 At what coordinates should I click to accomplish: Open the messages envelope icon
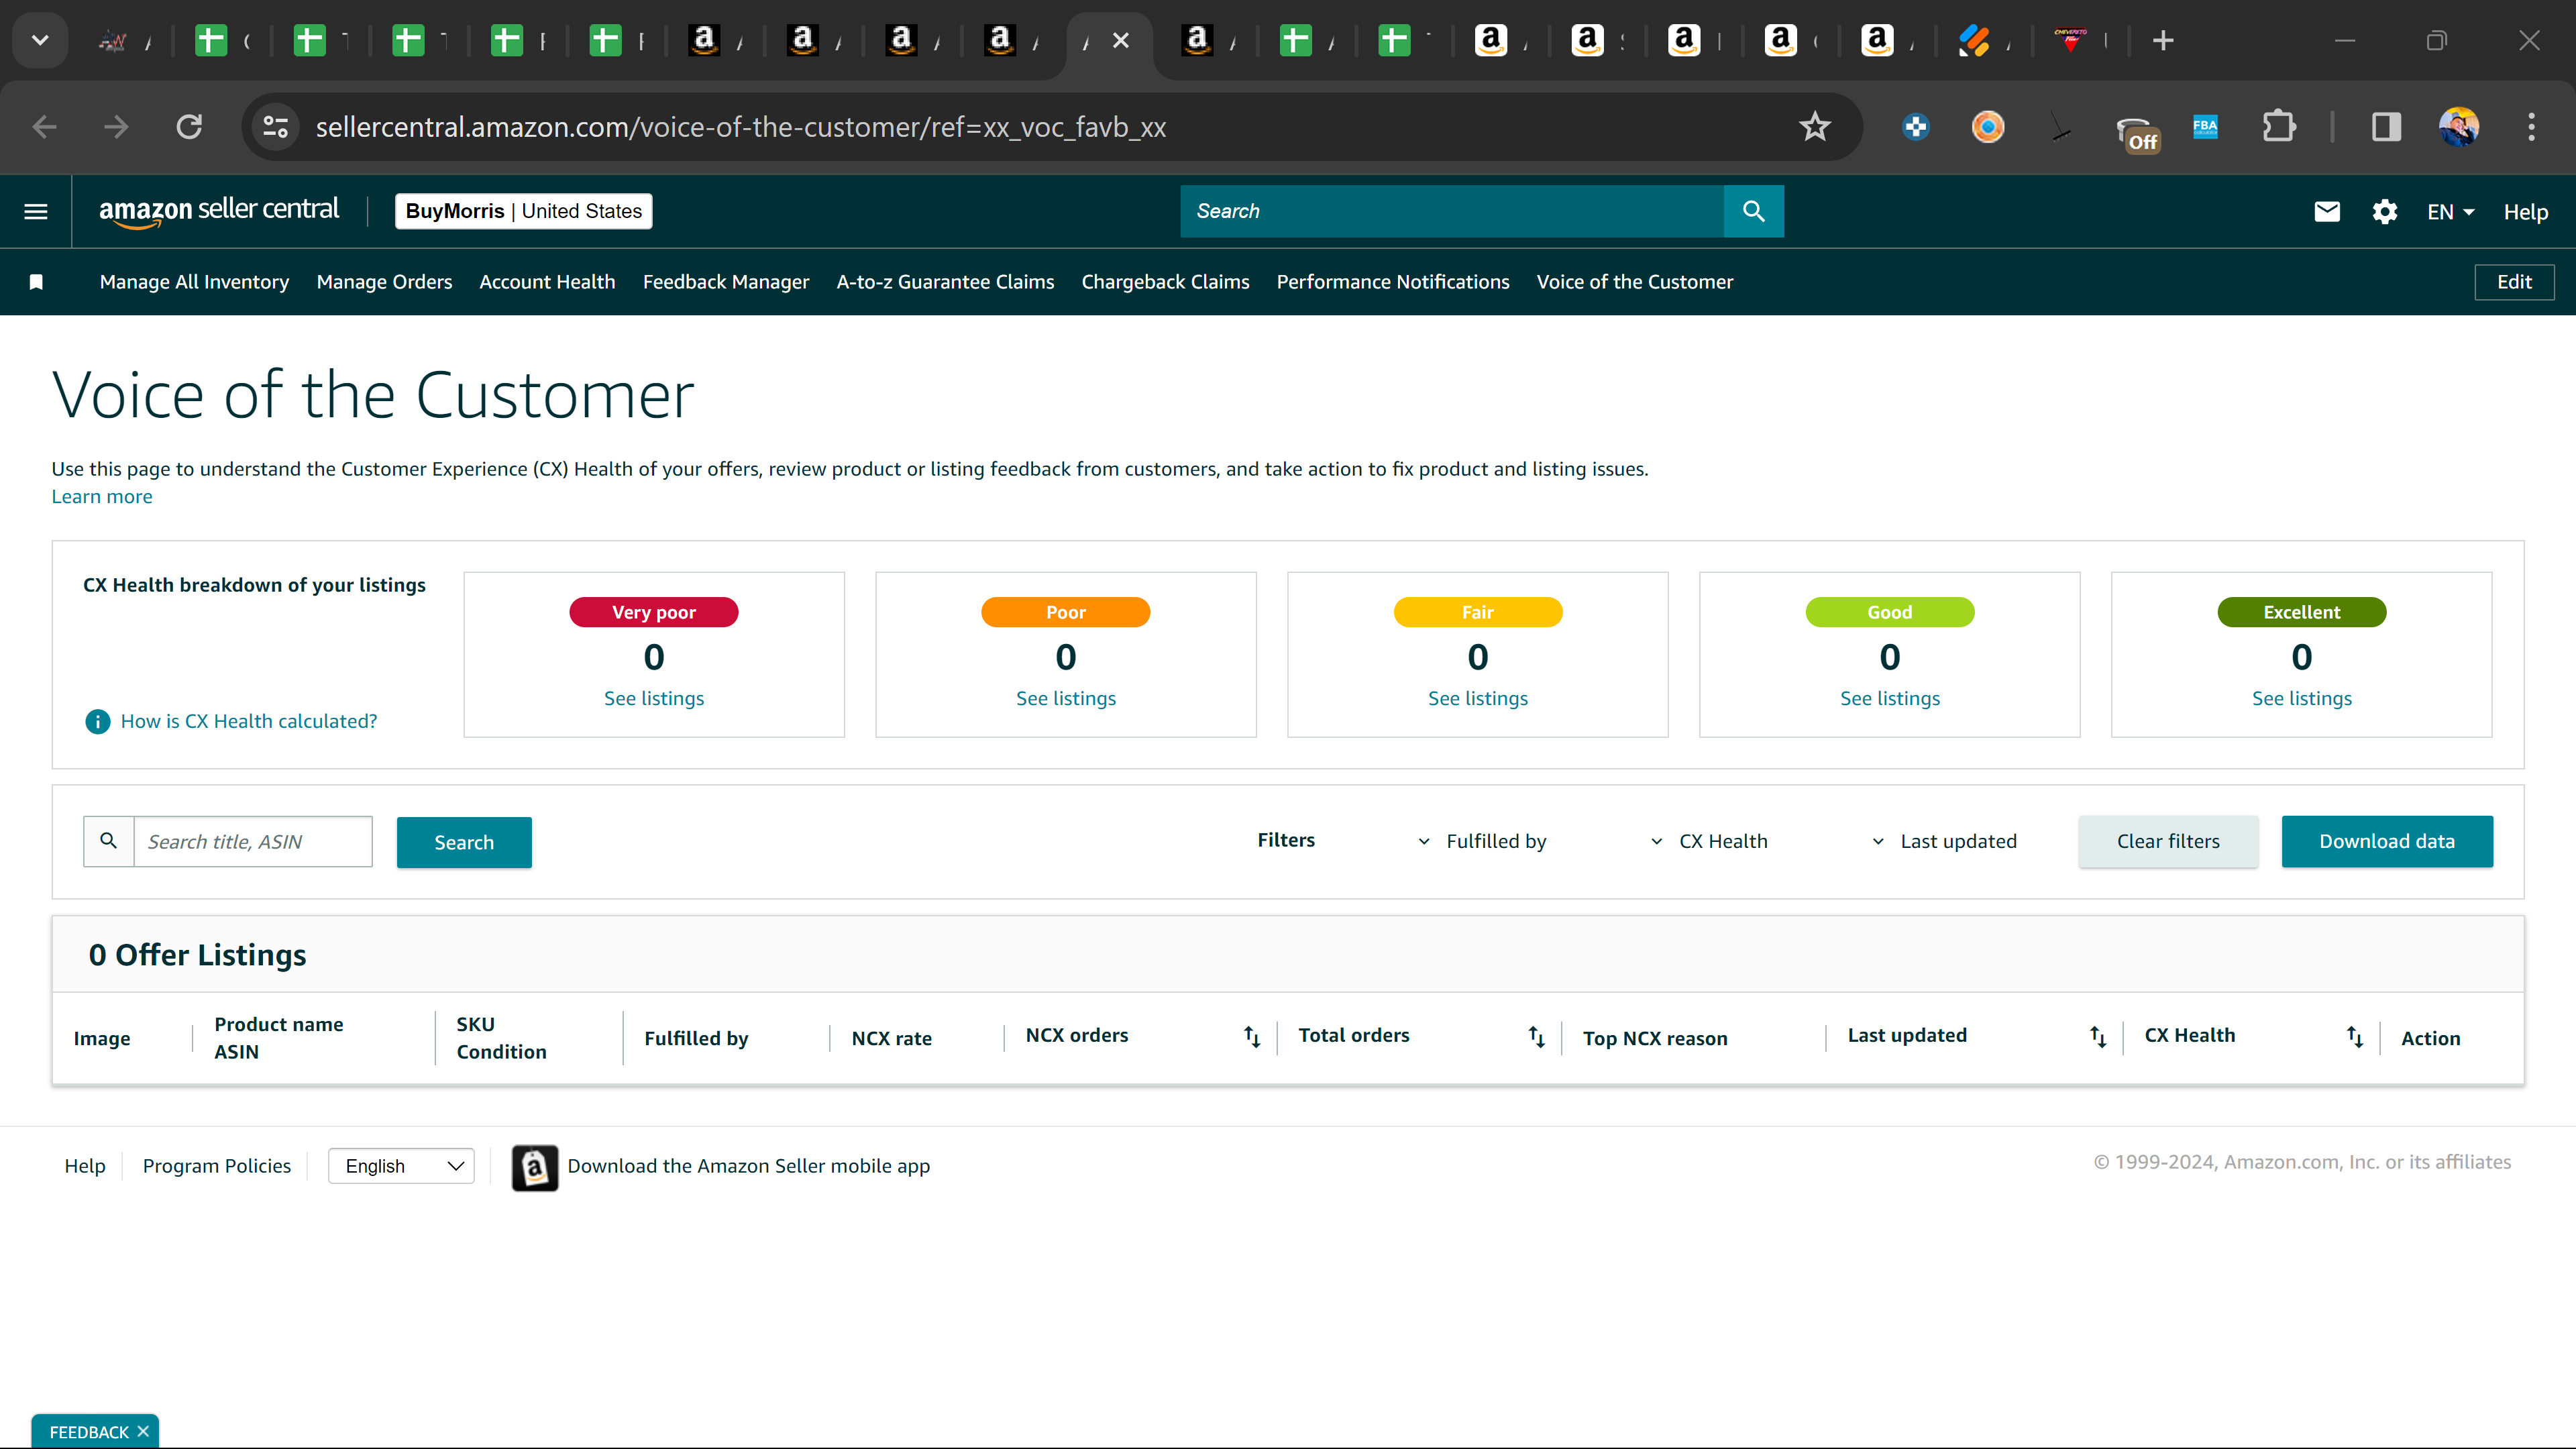(2327, 211)
